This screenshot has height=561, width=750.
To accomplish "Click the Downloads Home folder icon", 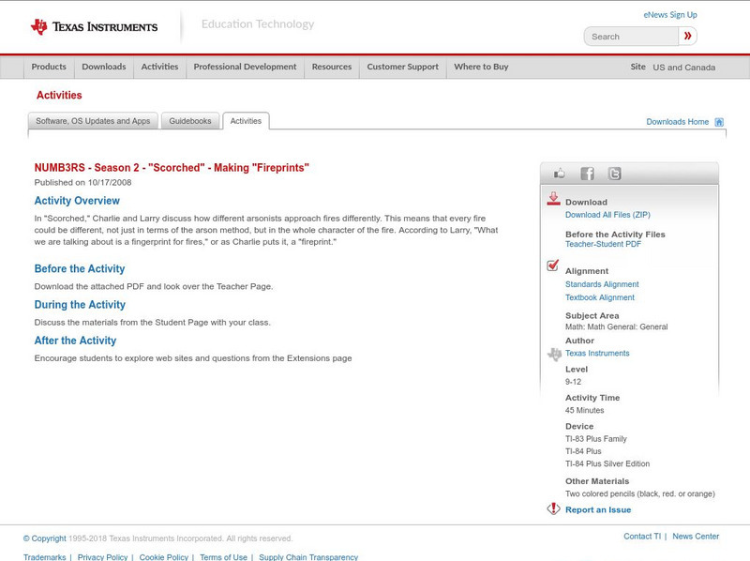I will pos(718,121).
